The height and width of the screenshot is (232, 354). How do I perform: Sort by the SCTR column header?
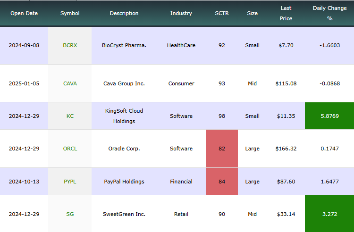(222, 13)
